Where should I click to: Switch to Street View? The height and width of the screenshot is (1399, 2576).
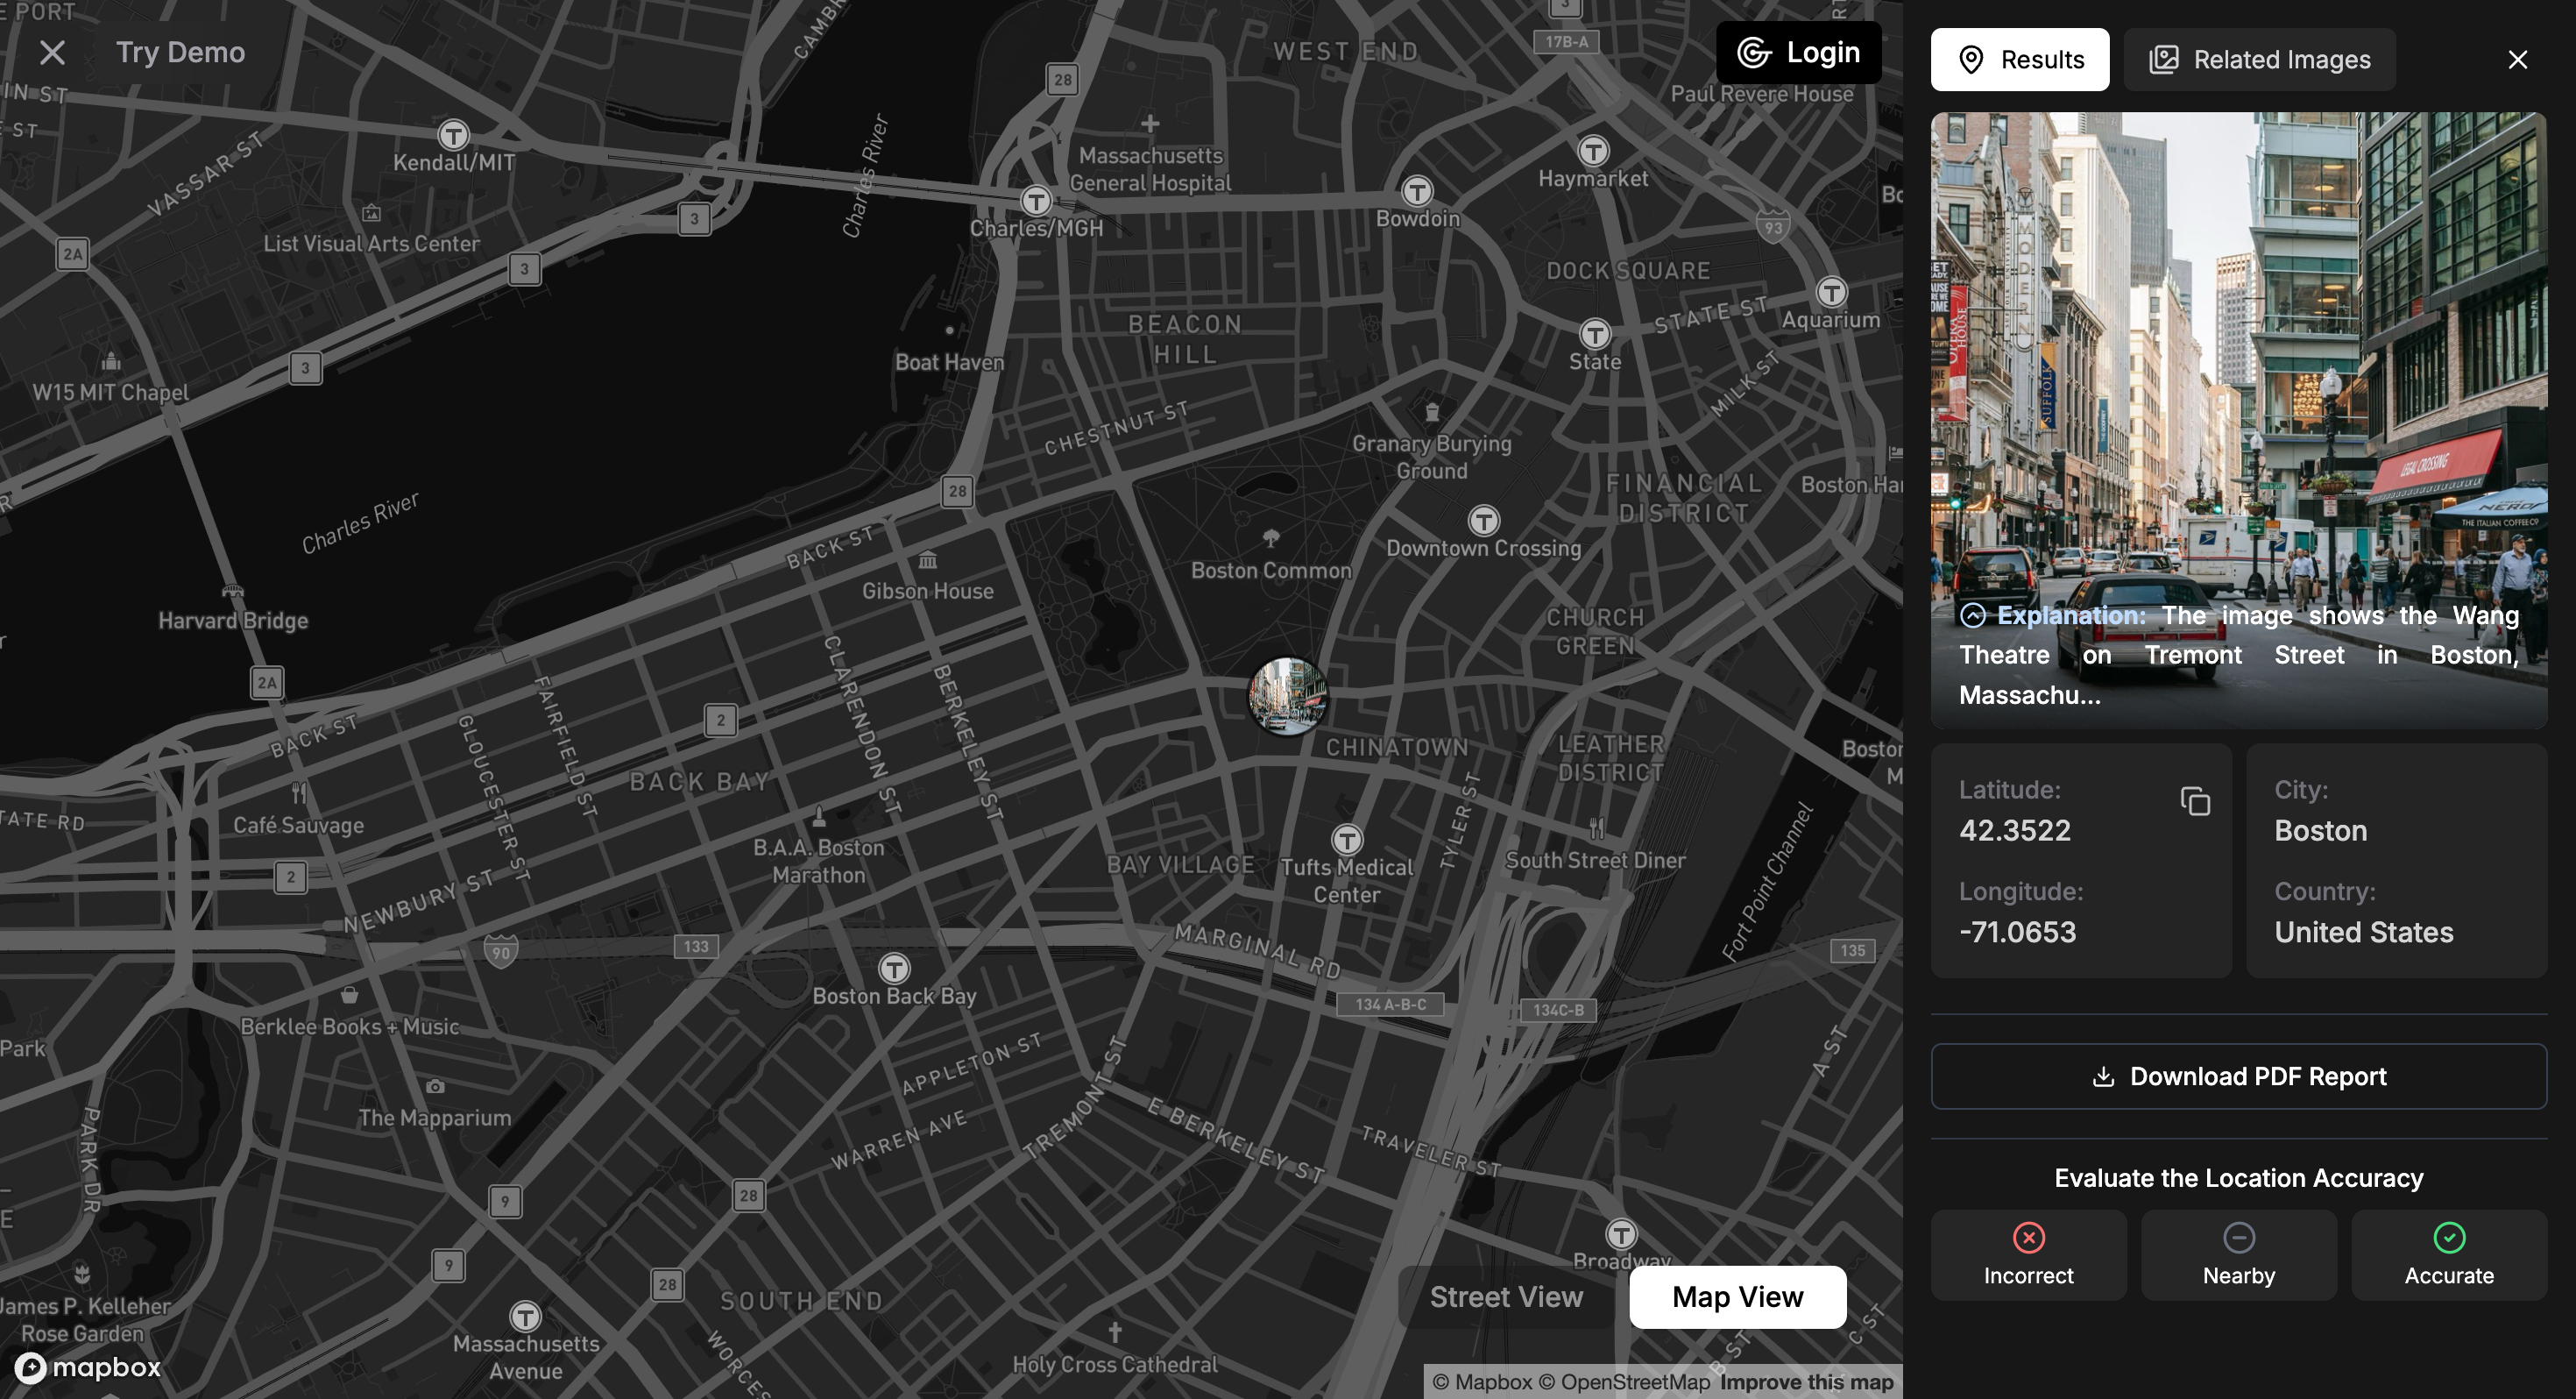(1506, 1296)
